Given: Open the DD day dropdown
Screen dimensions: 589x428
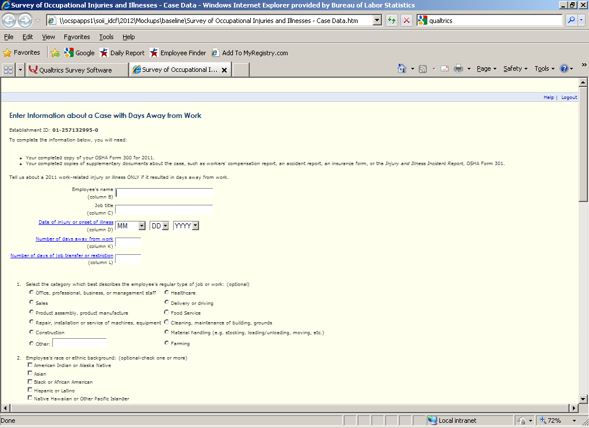Looking at the screenshot, I should (x=165, y=226).
